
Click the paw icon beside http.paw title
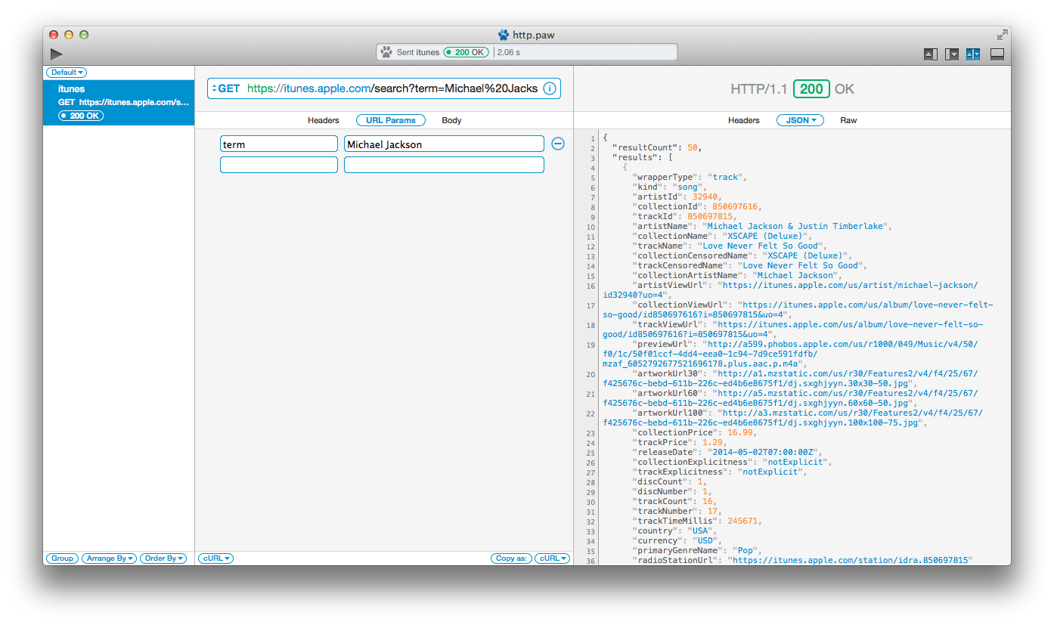coord(504,35)
